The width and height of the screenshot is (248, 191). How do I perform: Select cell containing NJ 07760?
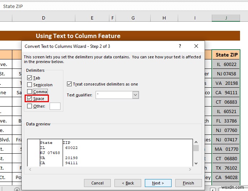pyautogui.click(x=226, y=130)
